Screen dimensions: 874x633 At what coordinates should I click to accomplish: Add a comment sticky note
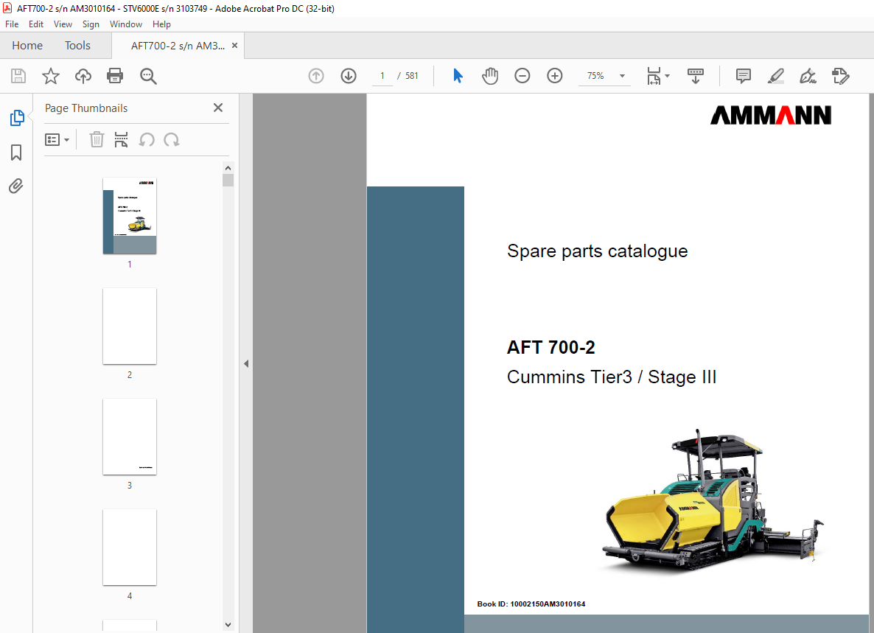point(743,76)
